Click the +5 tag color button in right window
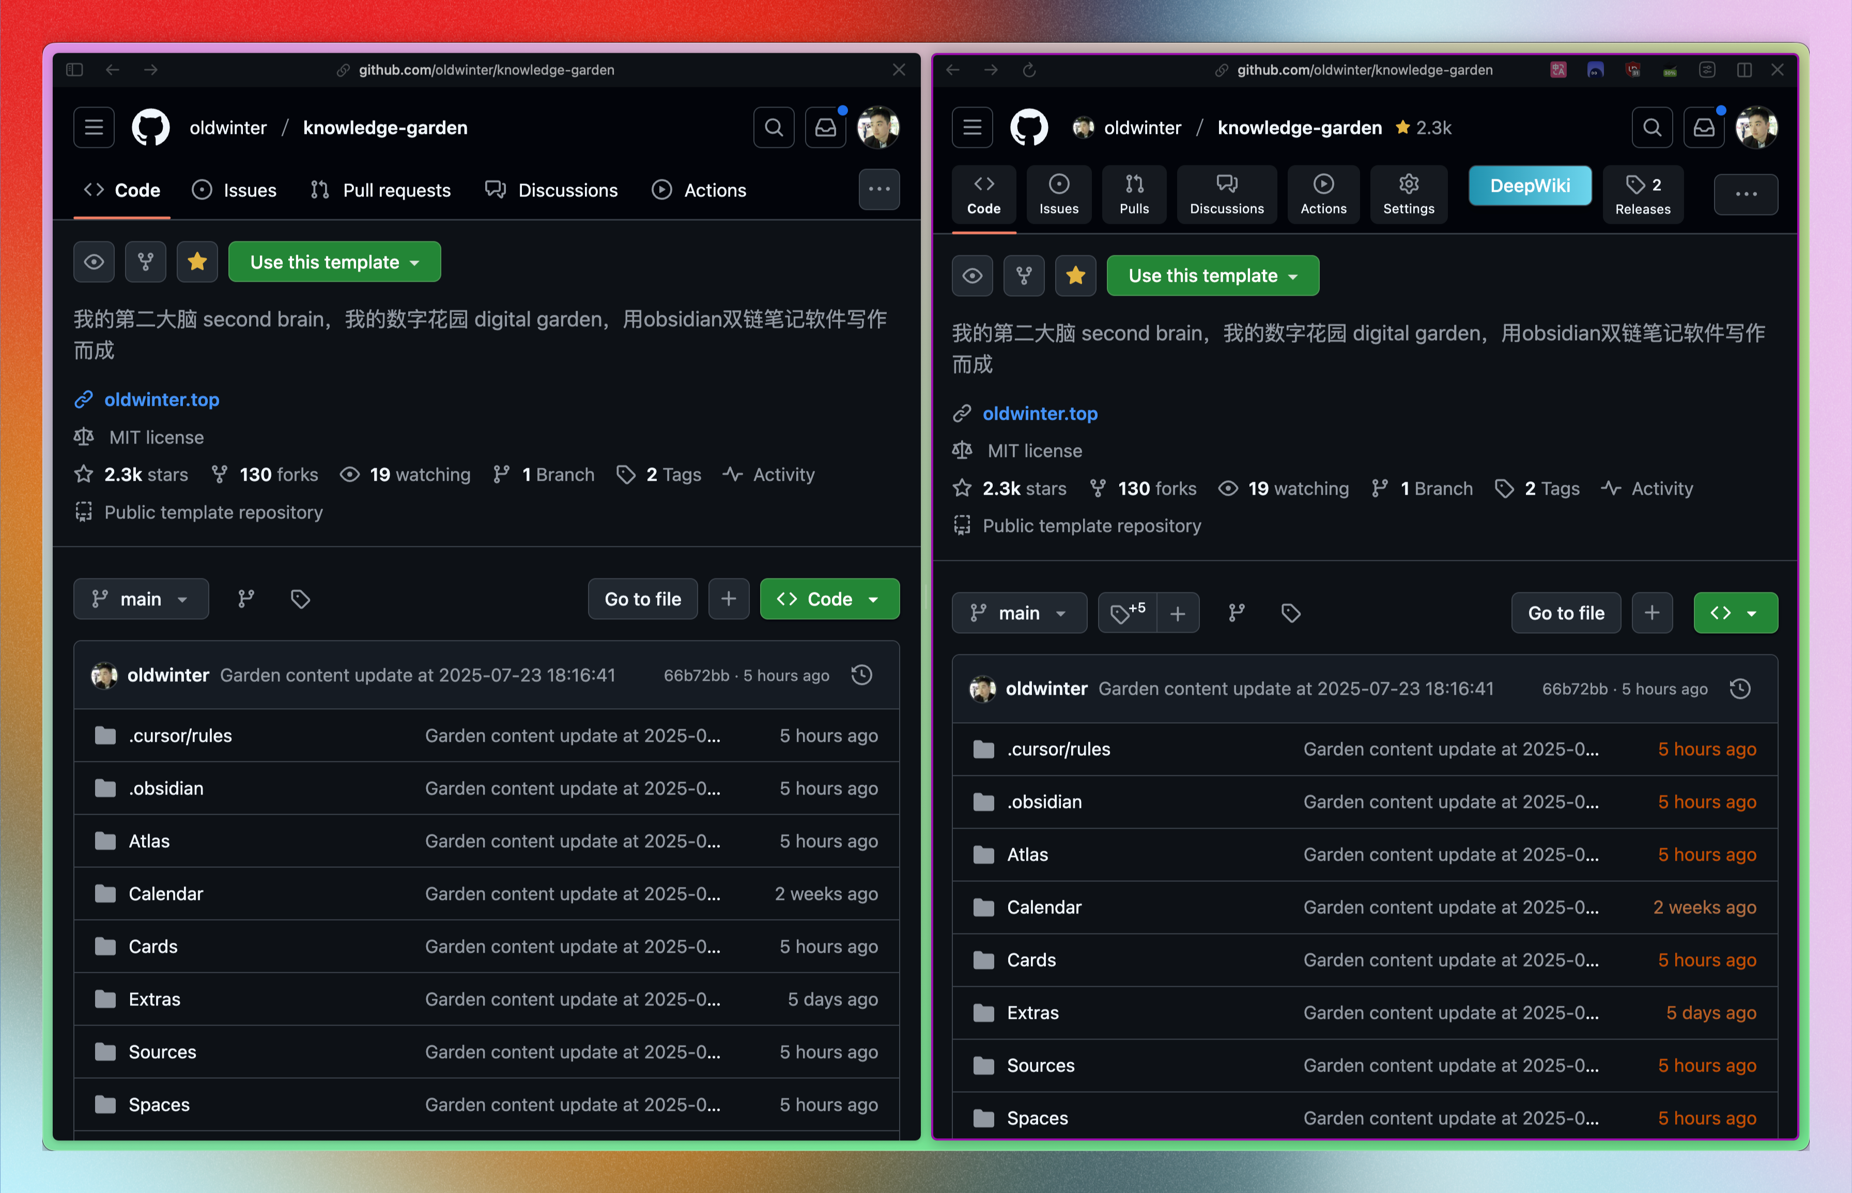The height and width of the screenshot is (1193, 1852). point(1128,613)
